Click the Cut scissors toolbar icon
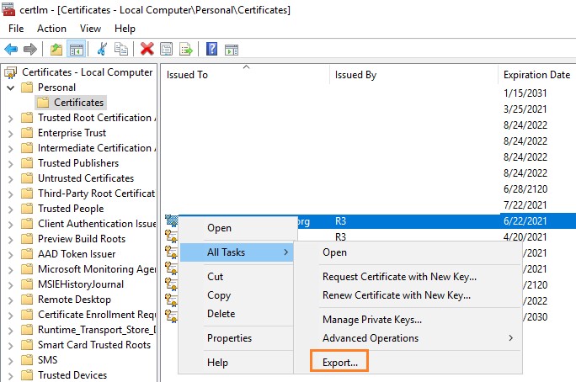 point(102,49)
